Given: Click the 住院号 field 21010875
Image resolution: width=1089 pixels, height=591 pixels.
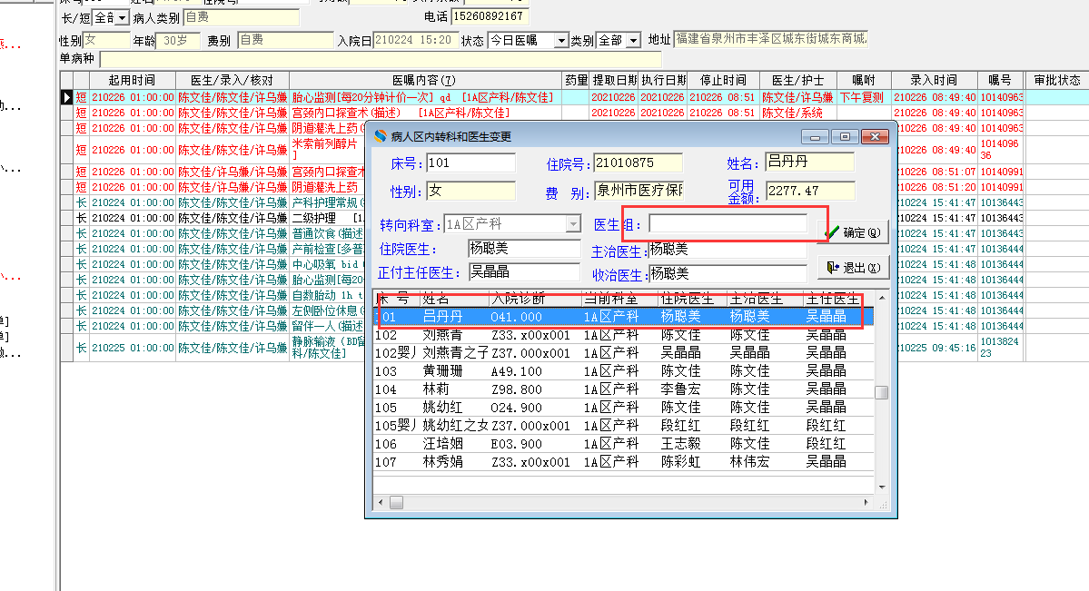Looking at the screenshot, I should (x=639, y=163).
